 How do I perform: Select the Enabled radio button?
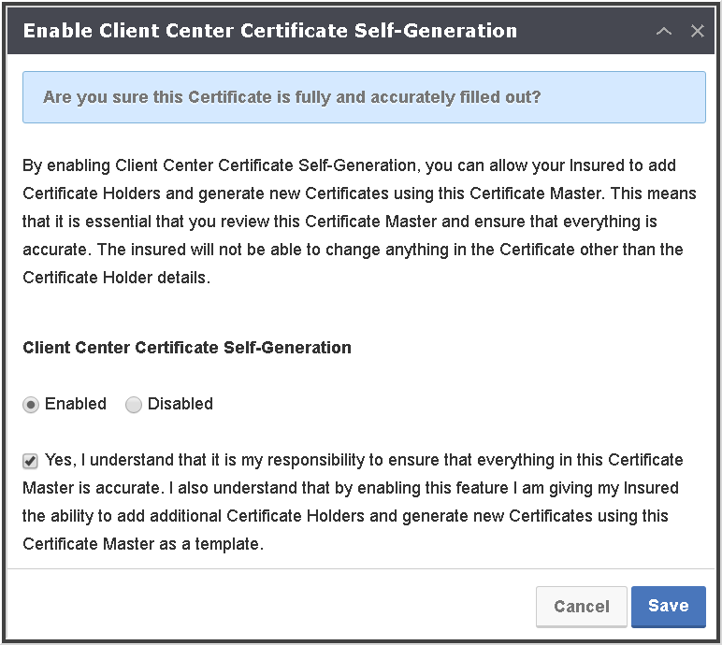[x=31, y=405]
